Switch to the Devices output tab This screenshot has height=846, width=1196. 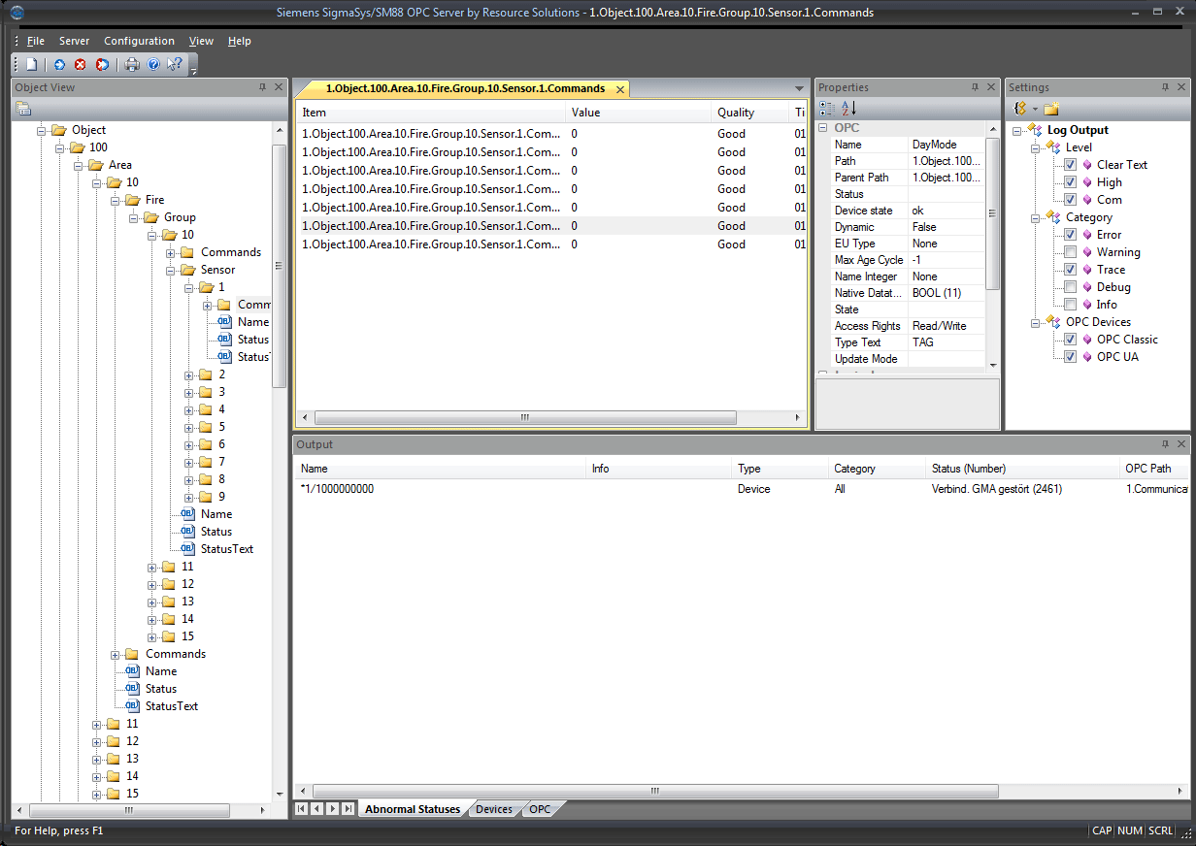(493, 809)
